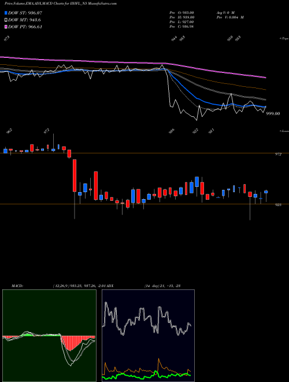
Task: Select the 'DOW MT: 943.6' label
Action: [x=24, y=20]
